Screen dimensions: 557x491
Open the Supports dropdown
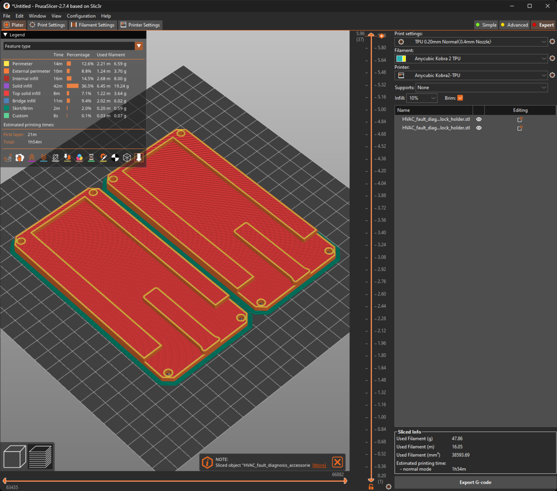(x=481, y=87)
